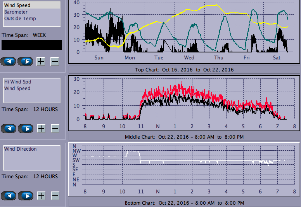Click the top chart back arrow button

[x=9, y=61]
